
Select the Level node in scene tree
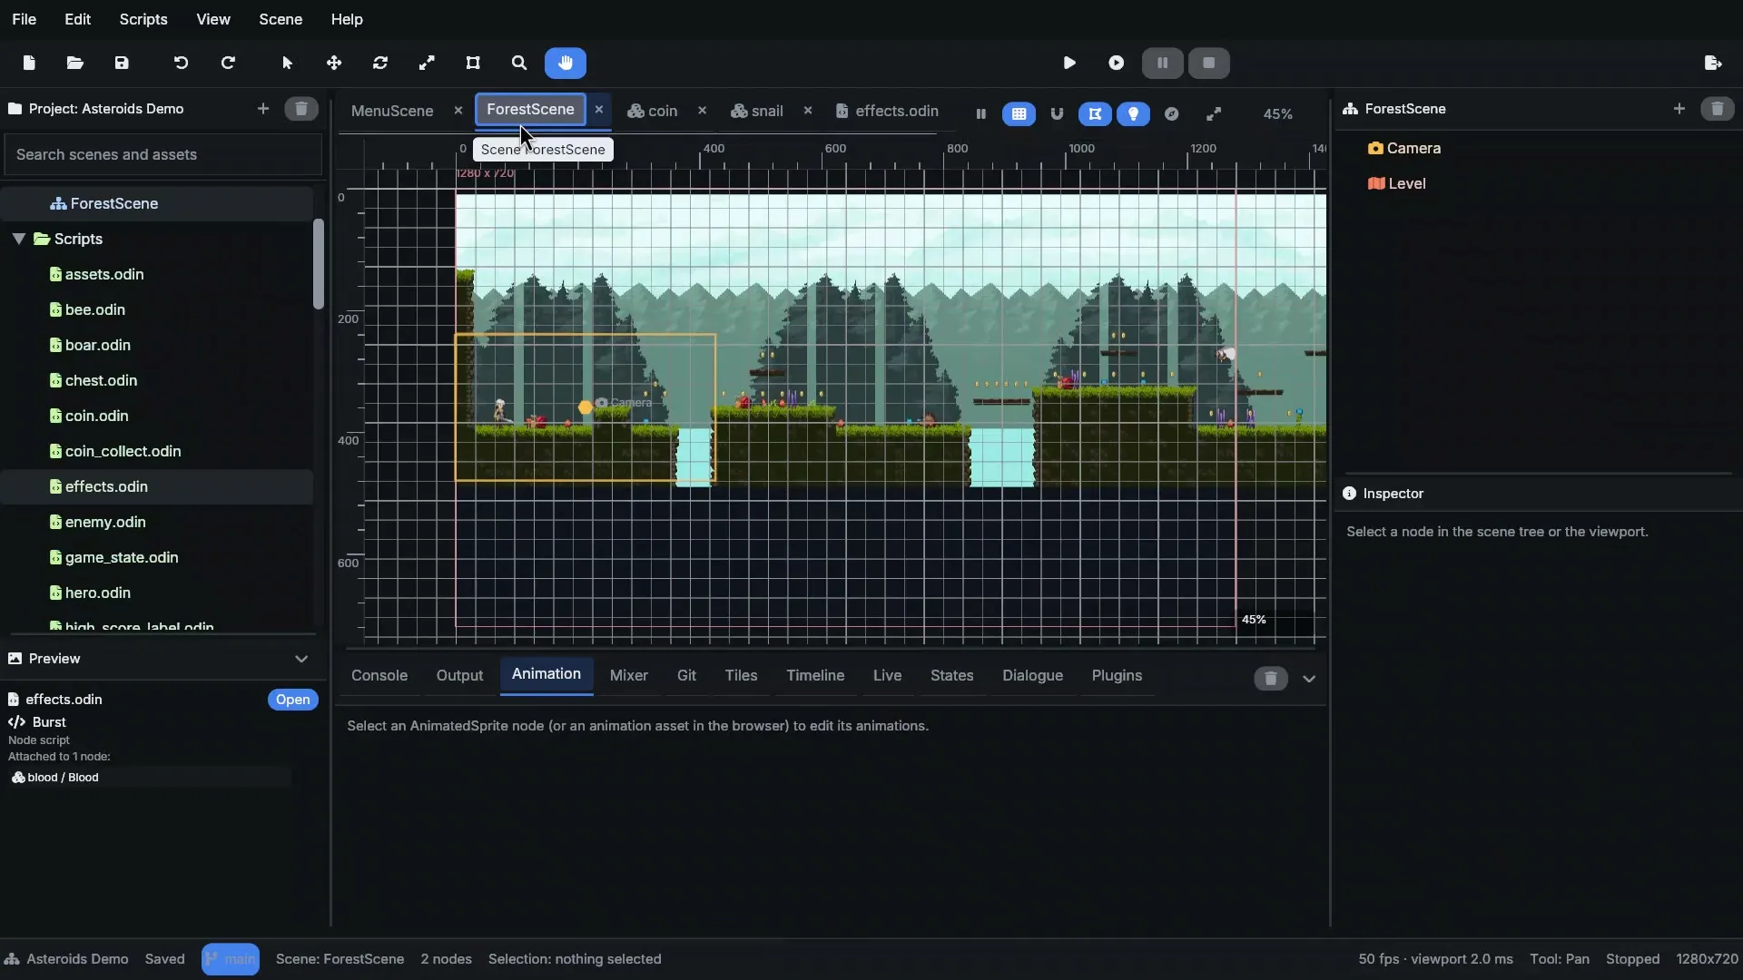coord(1397,183)
